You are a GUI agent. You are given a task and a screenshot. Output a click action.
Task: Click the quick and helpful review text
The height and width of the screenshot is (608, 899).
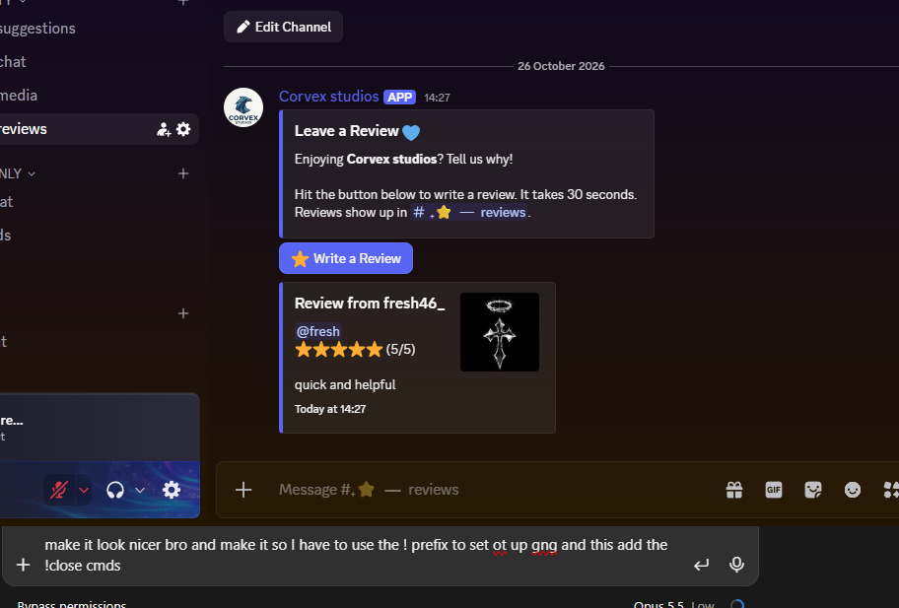[x=345, y=385]
